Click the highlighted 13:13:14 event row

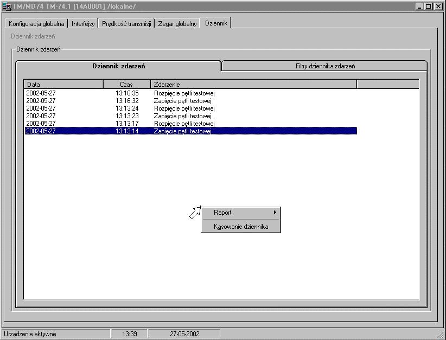click(191, 131)
